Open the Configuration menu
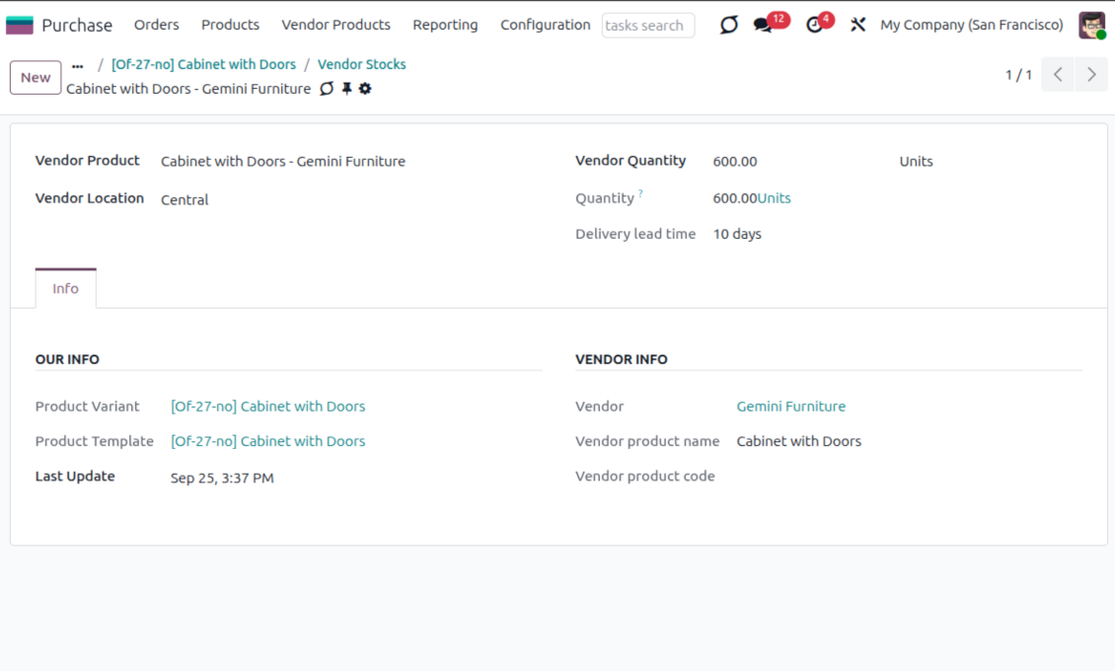This screenshot has height=671, width=1115. click(x=545, y=26)
